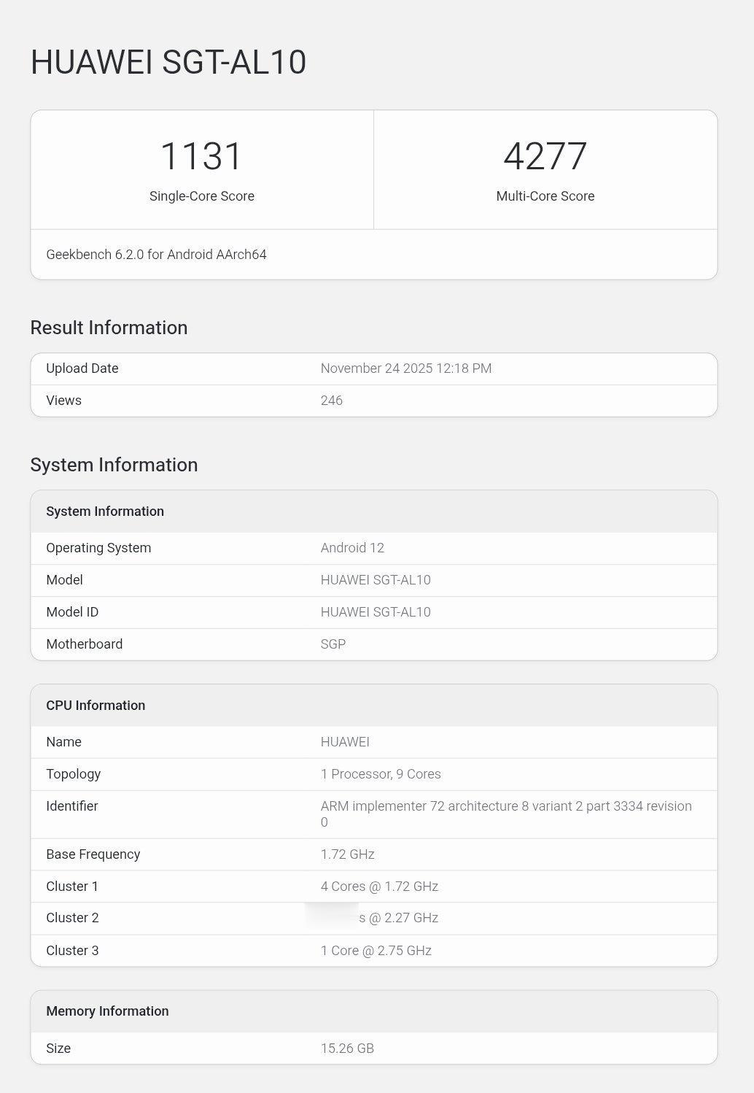Viewport: 754px width, 1093px height.
Task: Click the Topology value 1 Processor, 9 Cores
Action: click(x=381, y=774)
